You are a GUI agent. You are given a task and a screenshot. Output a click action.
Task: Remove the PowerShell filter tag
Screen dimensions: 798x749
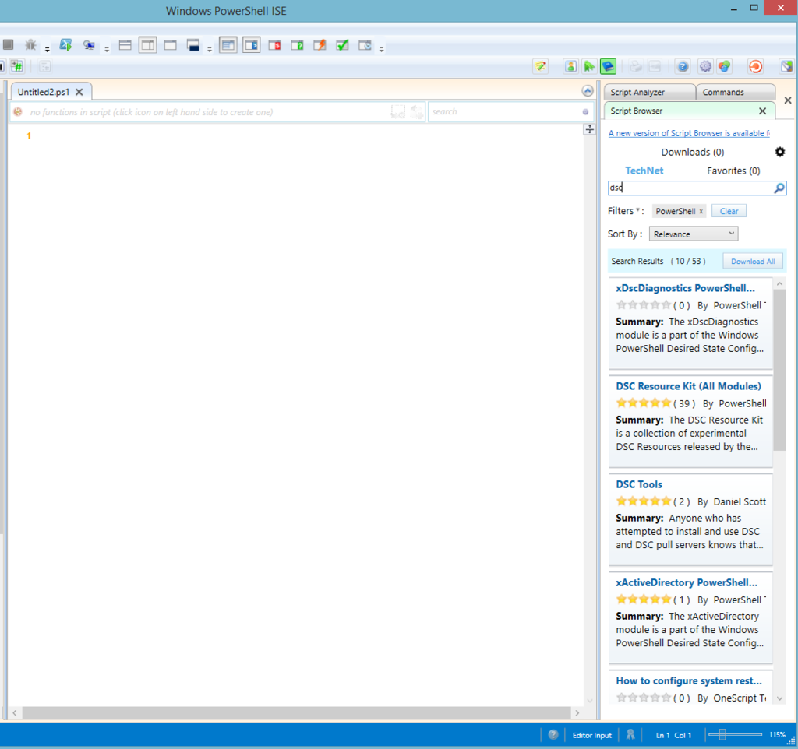701,211
